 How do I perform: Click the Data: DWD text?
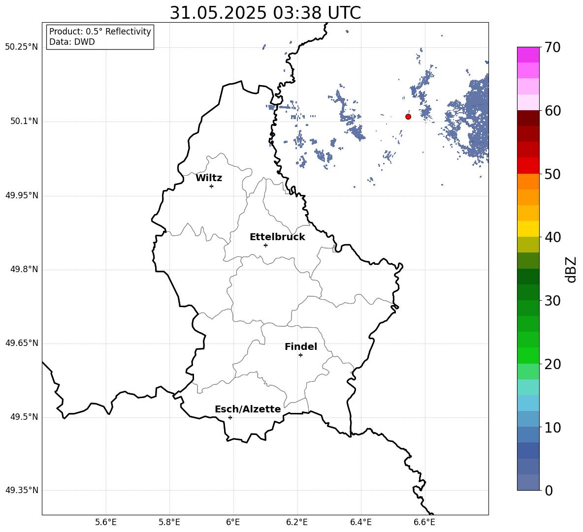(x=72, y=42)
